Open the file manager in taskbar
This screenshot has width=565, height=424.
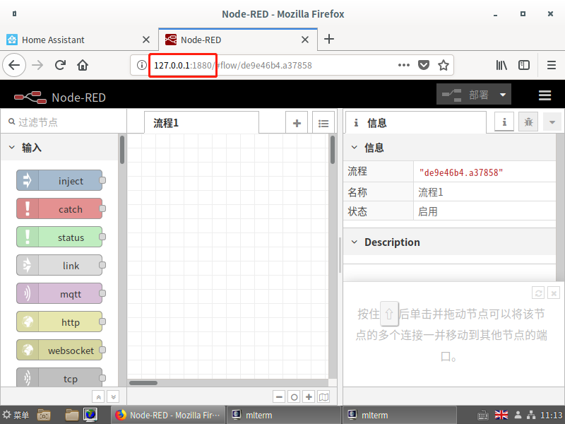tap(72, 415)
